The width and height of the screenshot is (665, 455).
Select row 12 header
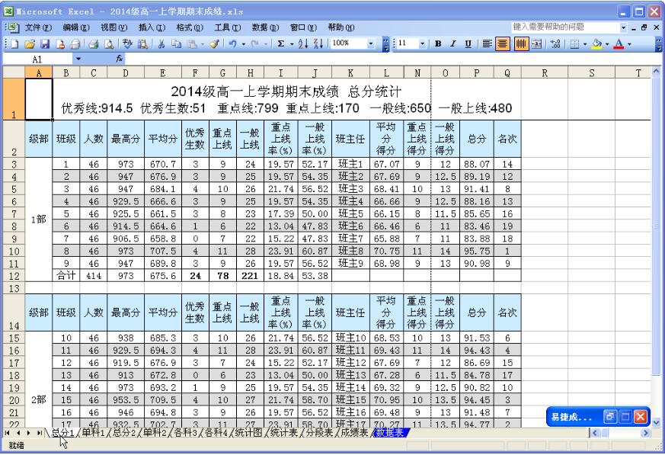[14, 276]
